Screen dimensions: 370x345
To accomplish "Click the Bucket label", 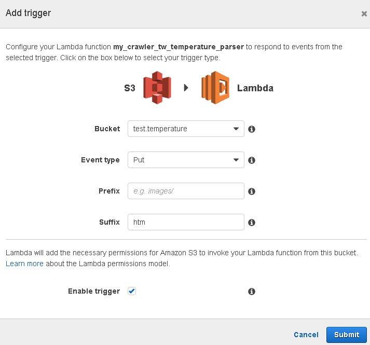I will pos(107,129).
